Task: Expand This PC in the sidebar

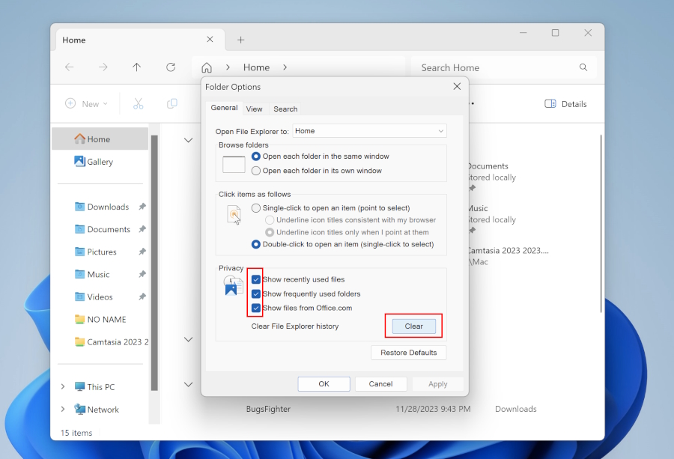Action: (x=63, y=387)
